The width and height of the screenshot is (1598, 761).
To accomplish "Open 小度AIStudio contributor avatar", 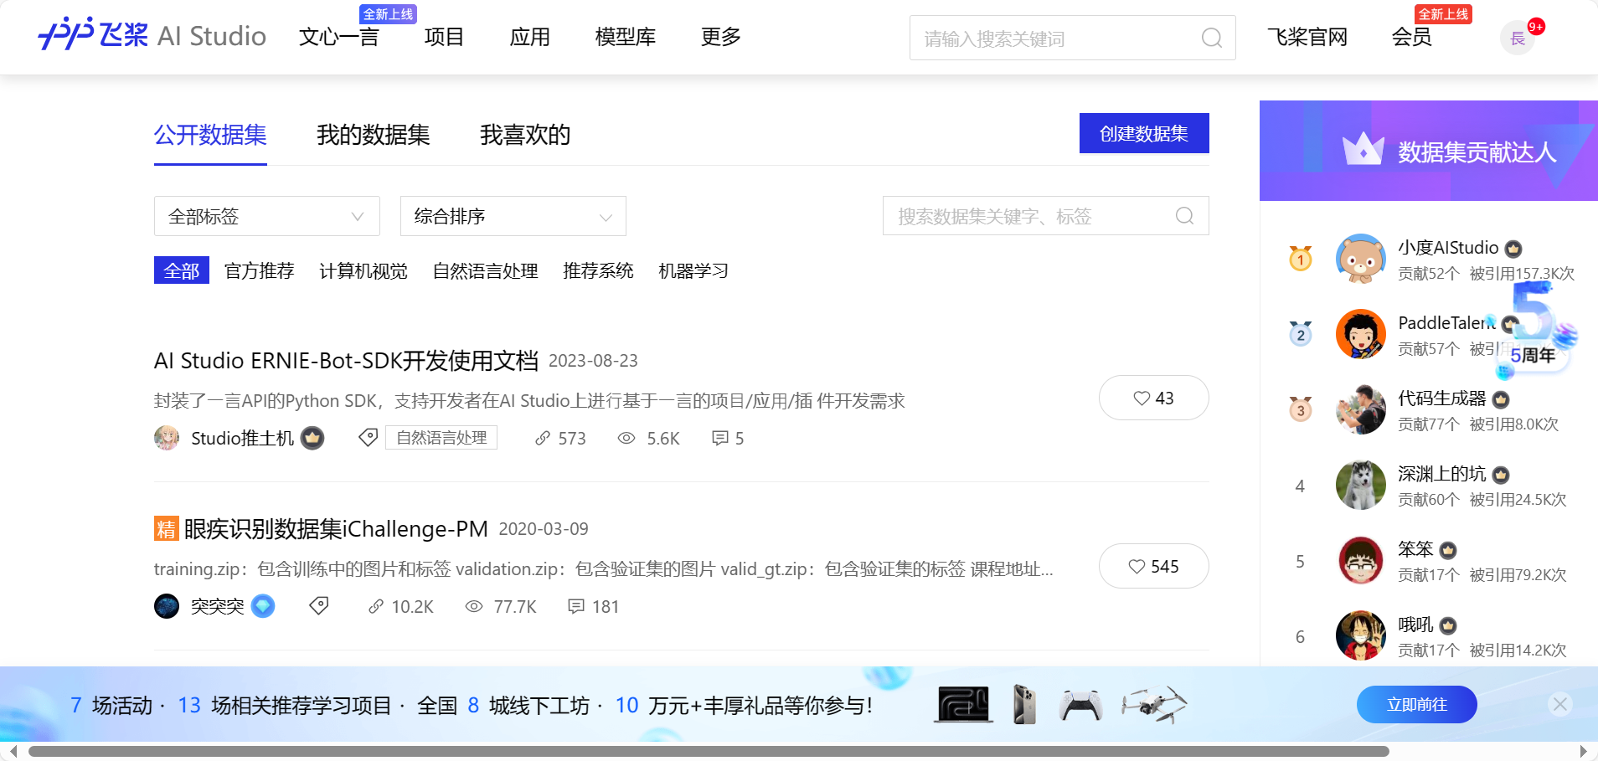I will [x=1360, y=259].
